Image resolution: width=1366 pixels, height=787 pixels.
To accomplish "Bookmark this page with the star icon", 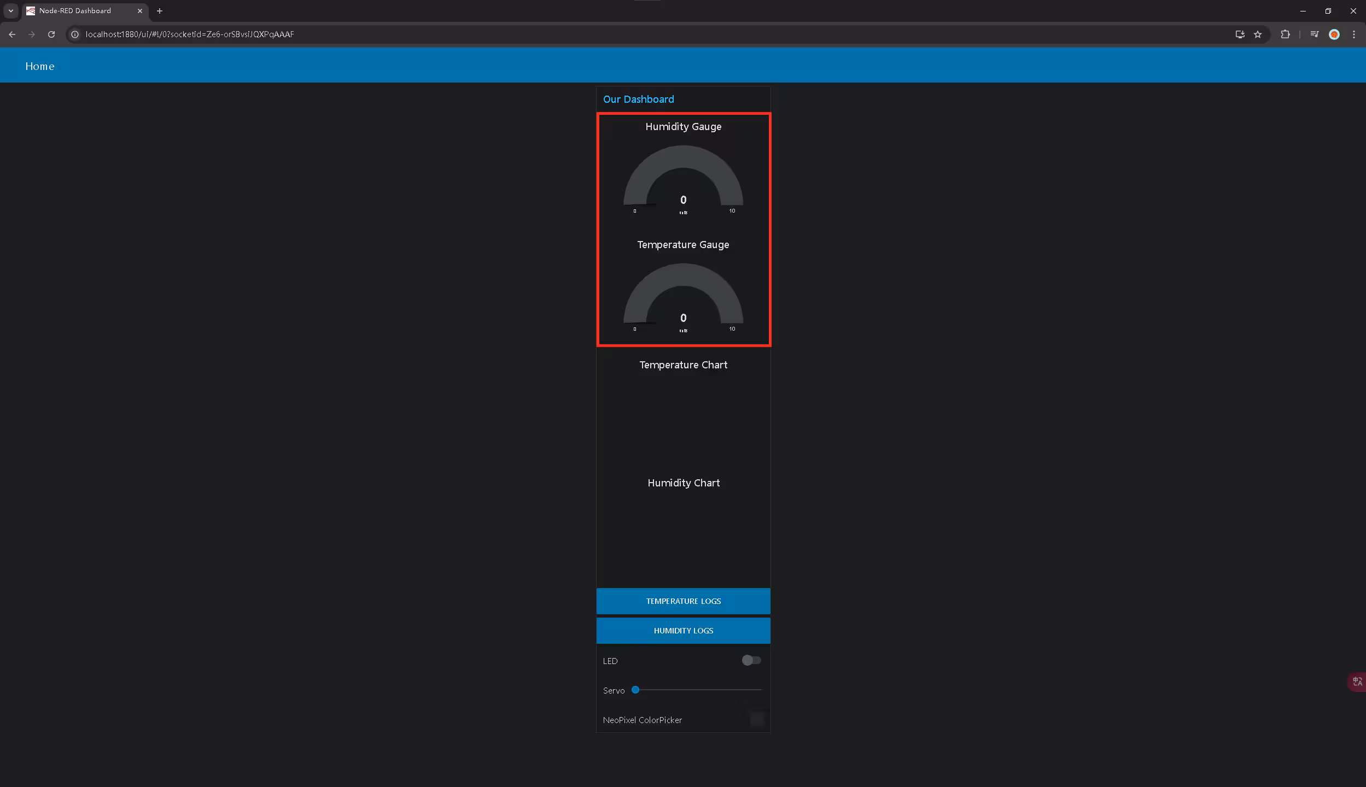I will (x=1258, y=34).
